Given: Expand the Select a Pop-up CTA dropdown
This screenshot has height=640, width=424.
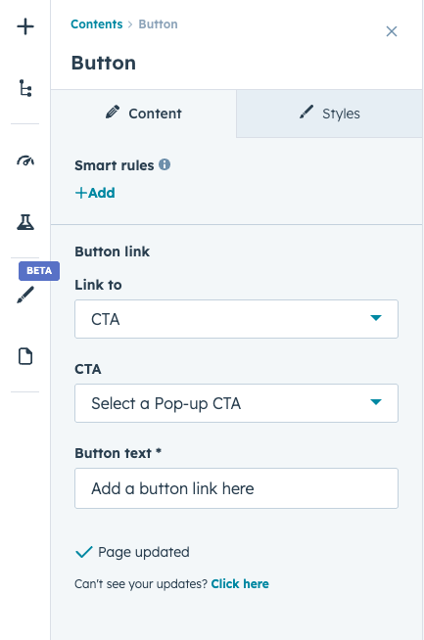Looking at the screenshot, I should point(236,403).
